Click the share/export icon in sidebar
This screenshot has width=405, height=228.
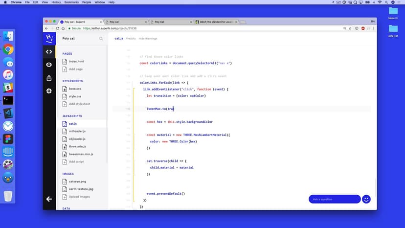49,78
